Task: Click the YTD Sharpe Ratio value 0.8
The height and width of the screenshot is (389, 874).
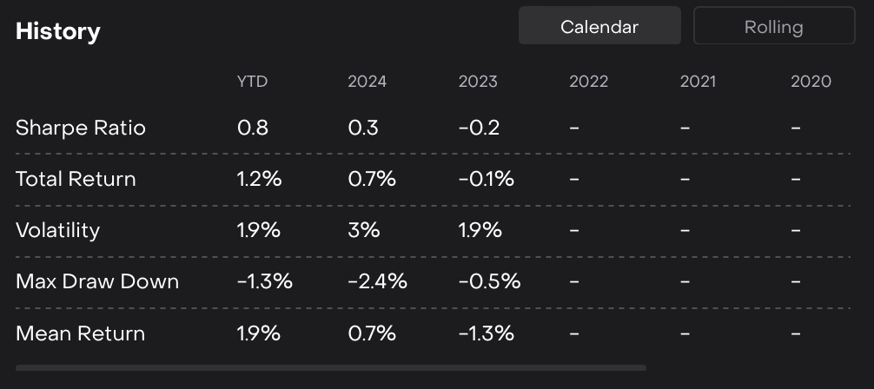Action: [x=252, y=128]
